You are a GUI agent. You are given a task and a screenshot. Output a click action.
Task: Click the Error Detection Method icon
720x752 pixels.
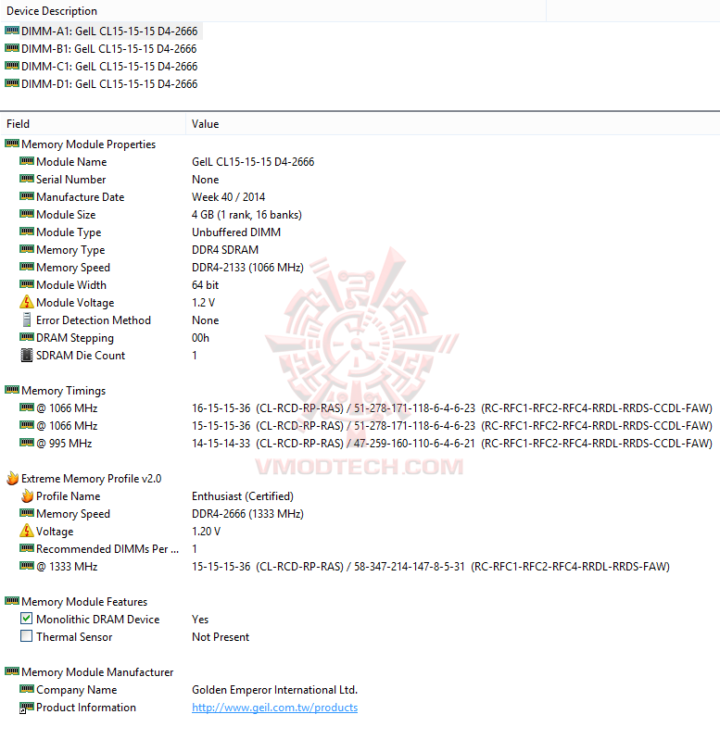tap(27, 320)
